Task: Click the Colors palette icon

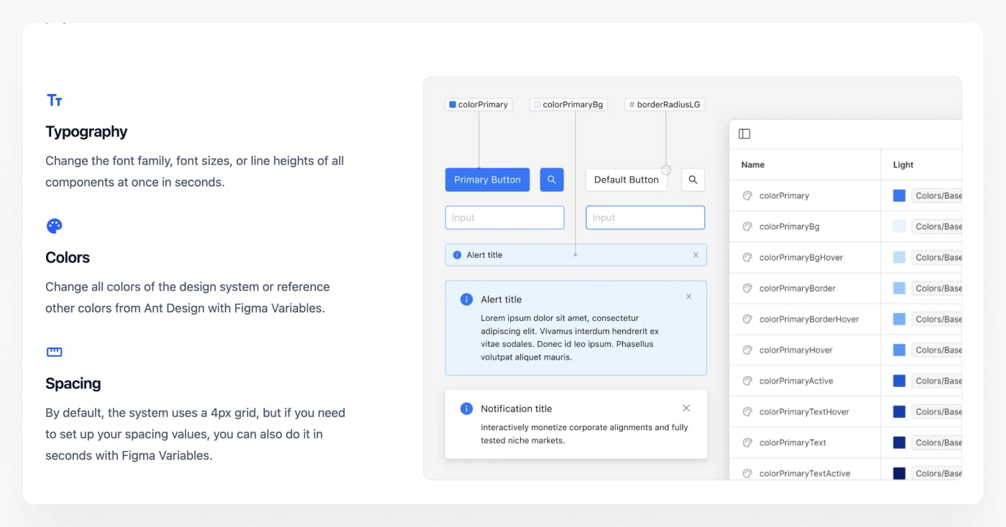Action: [54, 226]
